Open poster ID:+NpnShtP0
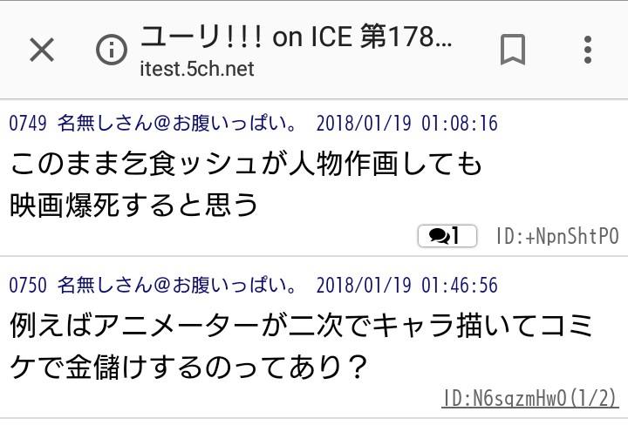This screenshot has width=628, height=425. click(x=556, y=236)
